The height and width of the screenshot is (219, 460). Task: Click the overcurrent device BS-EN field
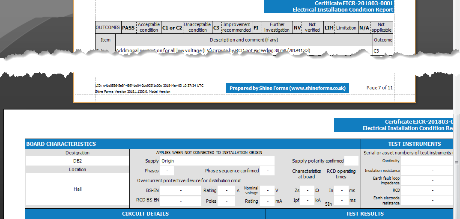click(x=180, y=190)
